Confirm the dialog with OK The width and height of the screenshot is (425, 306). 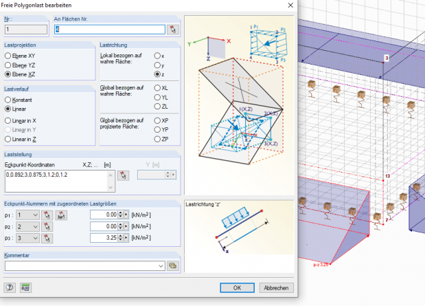(237, 288)
